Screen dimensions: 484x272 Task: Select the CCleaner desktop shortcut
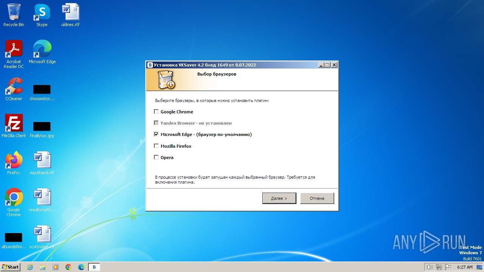coord(14,90)
